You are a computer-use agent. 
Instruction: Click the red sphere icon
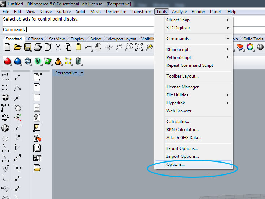[x=8, y=61]
